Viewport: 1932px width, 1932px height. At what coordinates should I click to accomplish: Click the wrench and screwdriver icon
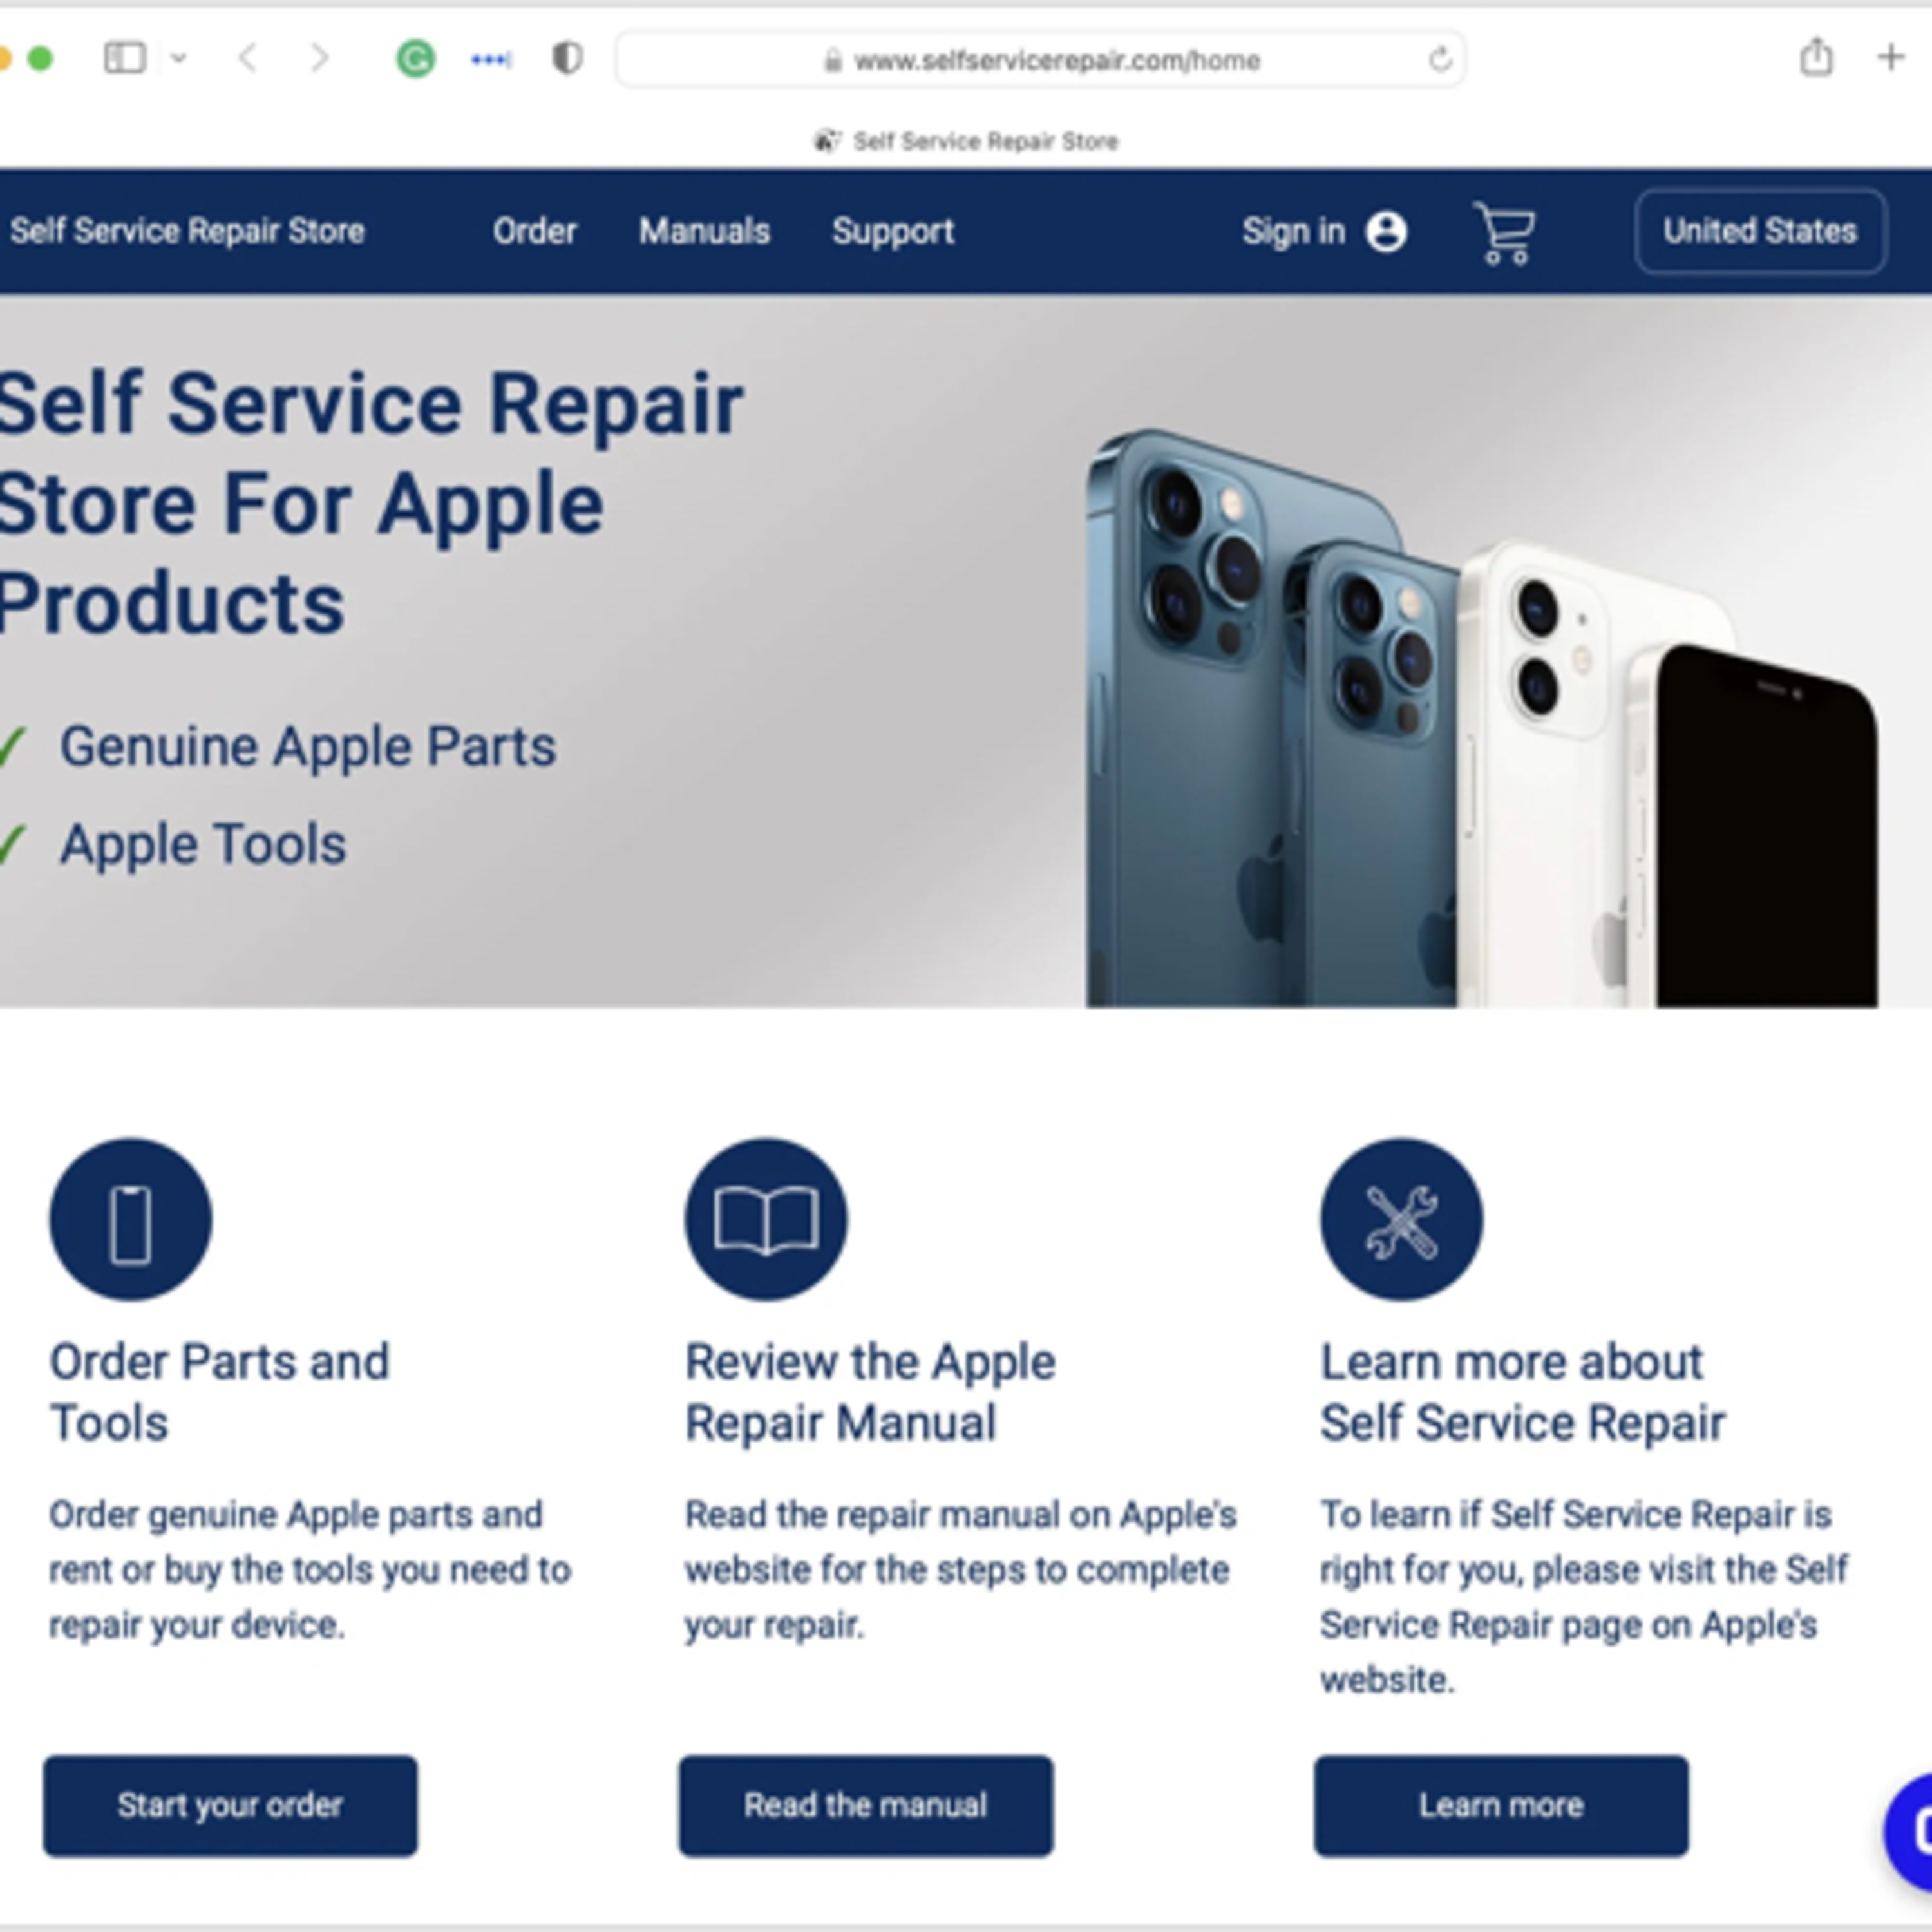1402,1219
